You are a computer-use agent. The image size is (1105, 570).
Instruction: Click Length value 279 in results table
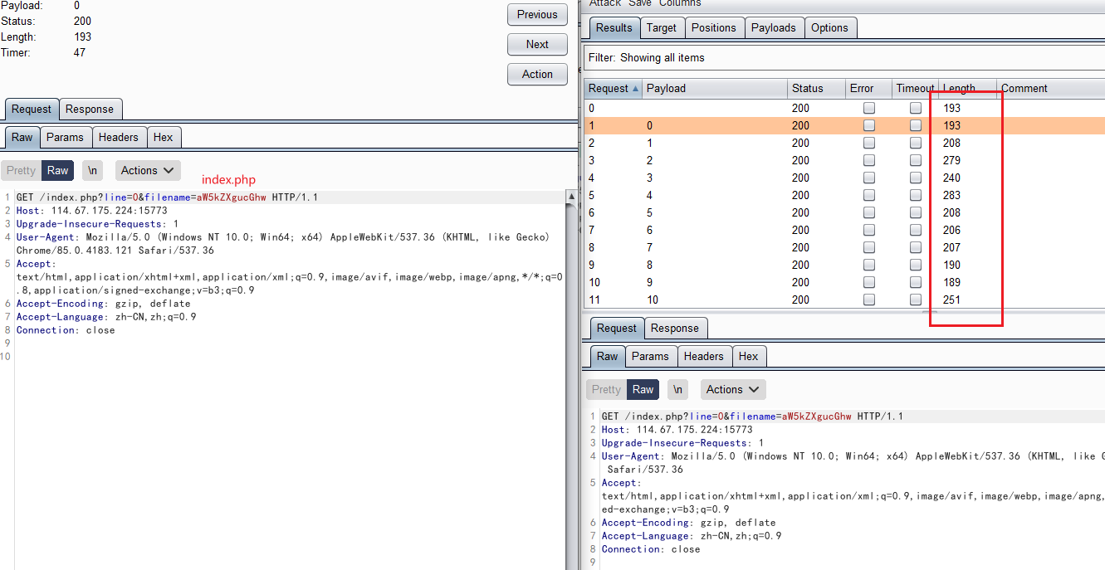pyautogui.click(x=951, y=160)
